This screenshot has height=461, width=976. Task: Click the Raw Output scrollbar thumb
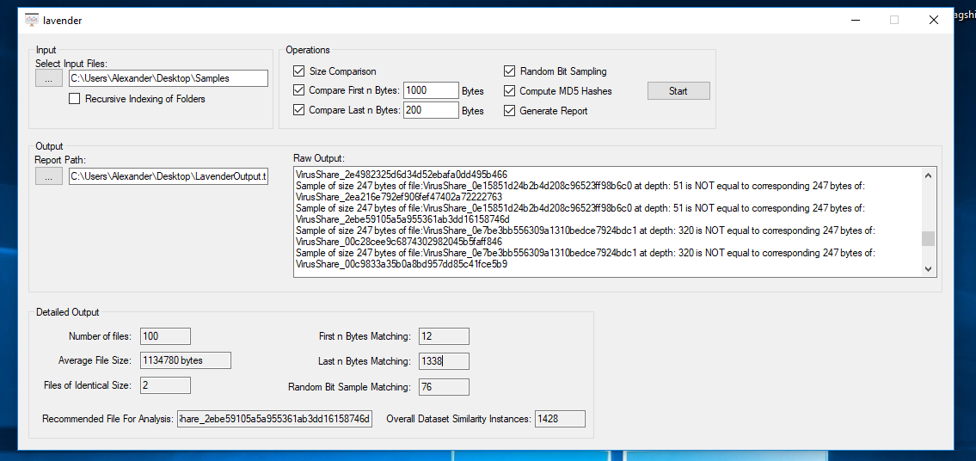tap(928, 239)
